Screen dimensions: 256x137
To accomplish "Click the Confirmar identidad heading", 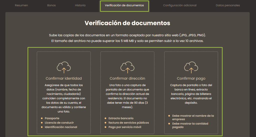I will coord(63,78).
